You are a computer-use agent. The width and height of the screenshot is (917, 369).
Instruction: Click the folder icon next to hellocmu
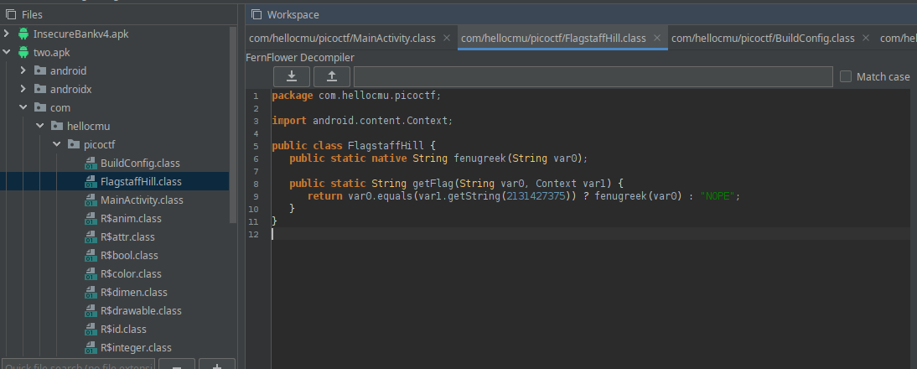coord(57,127)
